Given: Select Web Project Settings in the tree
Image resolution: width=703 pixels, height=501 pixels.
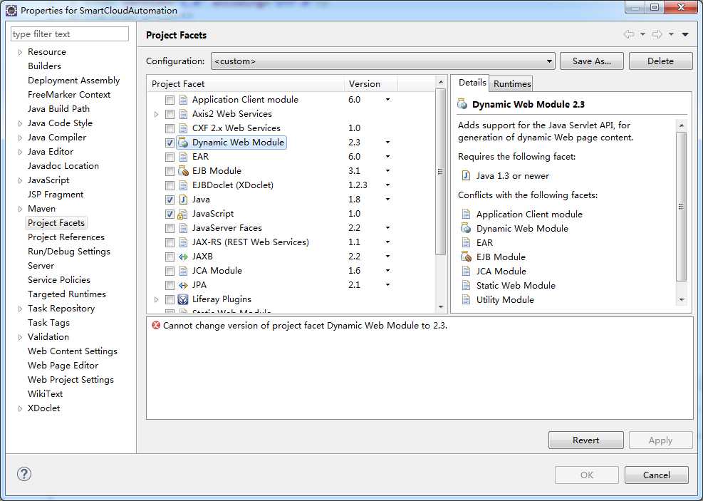Looking at the screenshot, I should point(71,379).
